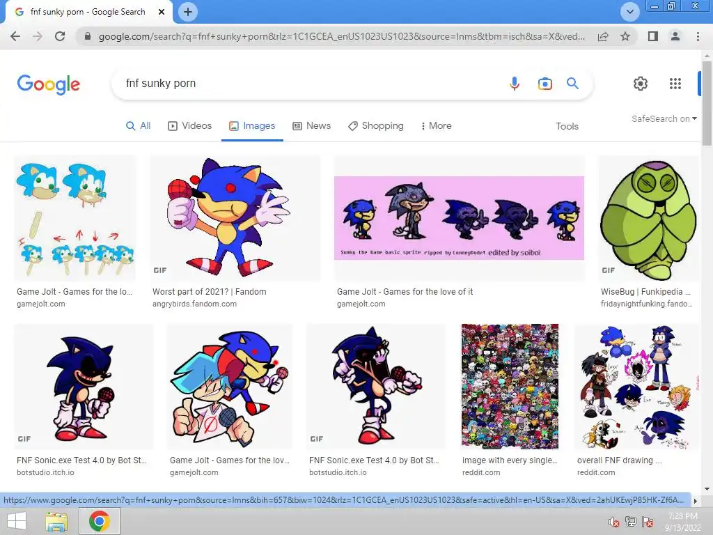
Task: Open Google quick settings gear
Action: (x=641, y=84)
